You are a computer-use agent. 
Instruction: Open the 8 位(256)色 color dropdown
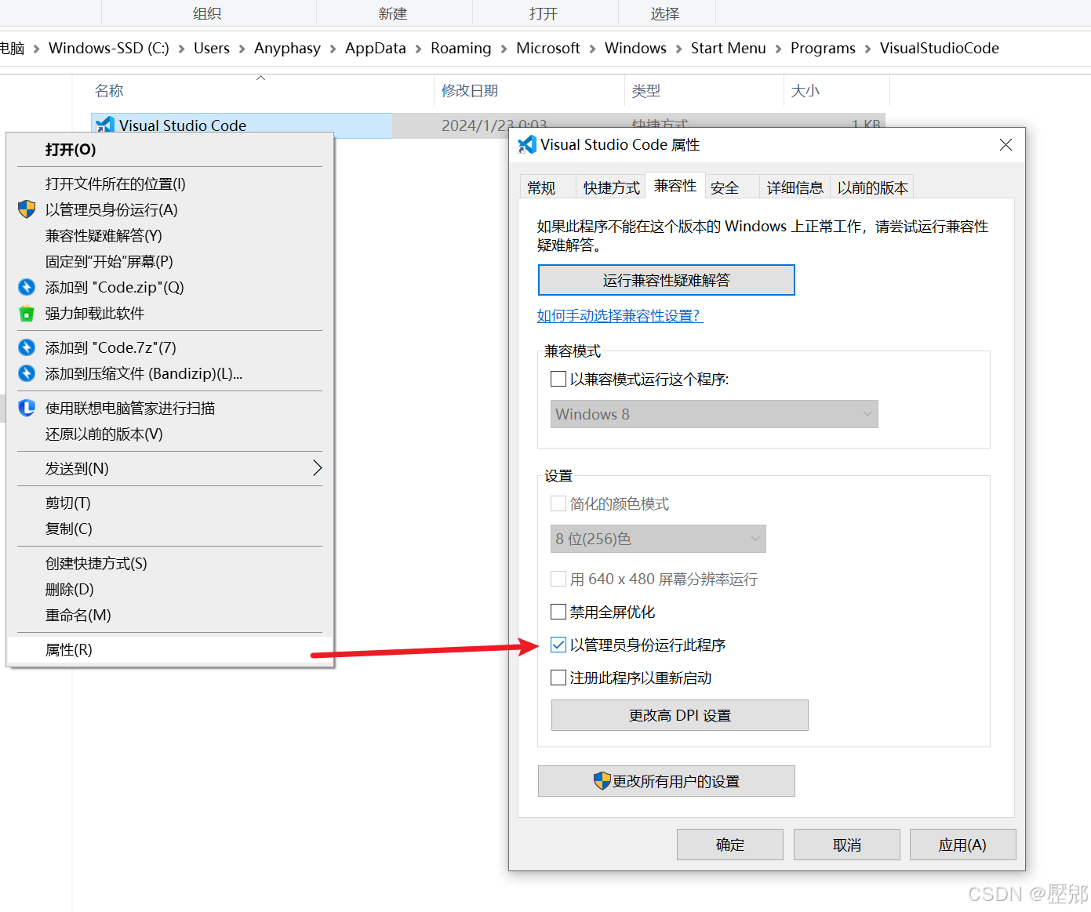pos(658,539)
